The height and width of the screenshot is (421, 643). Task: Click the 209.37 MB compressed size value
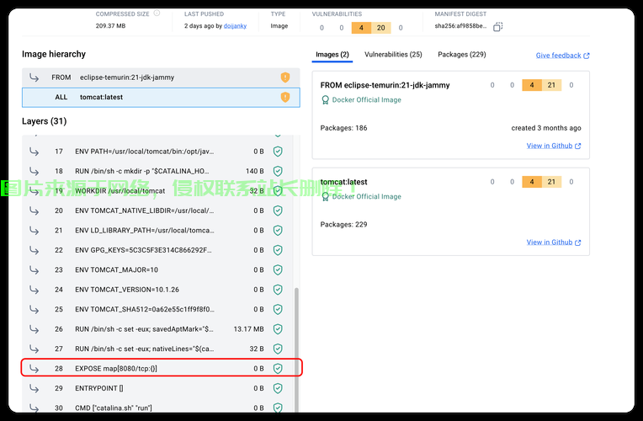(x=111, y=26)
